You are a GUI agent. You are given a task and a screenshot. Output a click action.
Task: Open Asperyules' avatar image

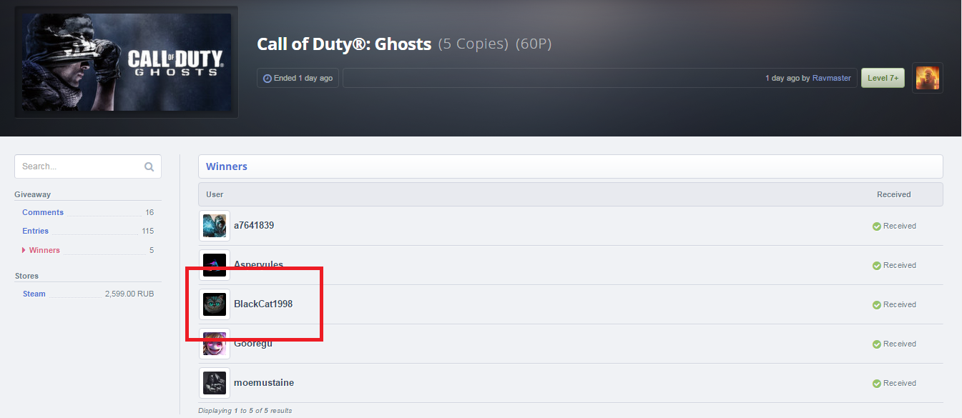pos(215,265)
